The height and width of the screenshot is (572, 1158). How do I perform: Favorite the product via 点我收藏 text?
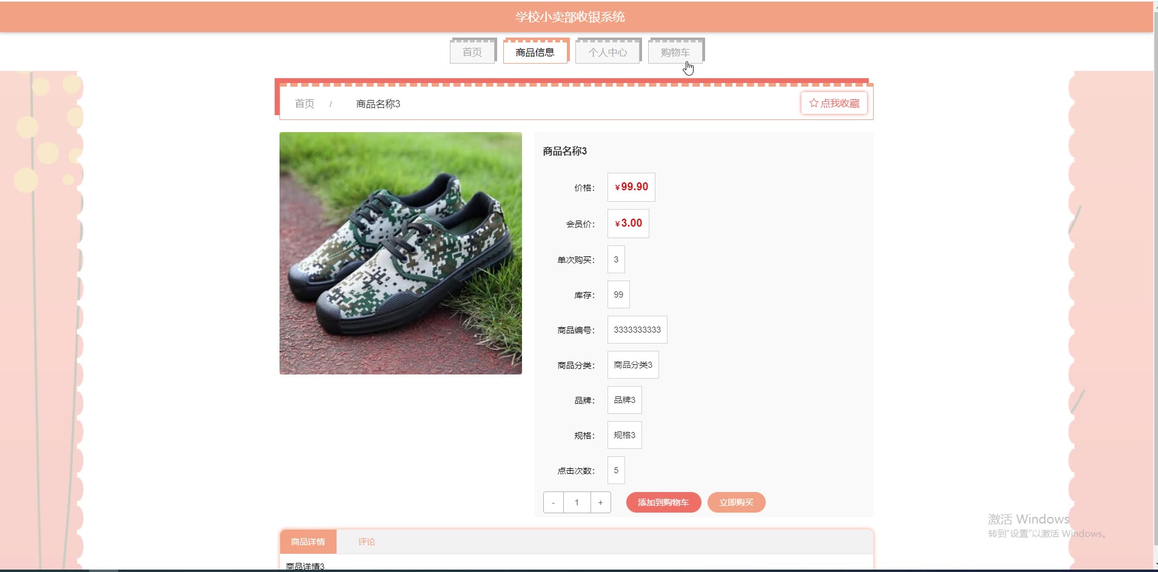[840, 103]
